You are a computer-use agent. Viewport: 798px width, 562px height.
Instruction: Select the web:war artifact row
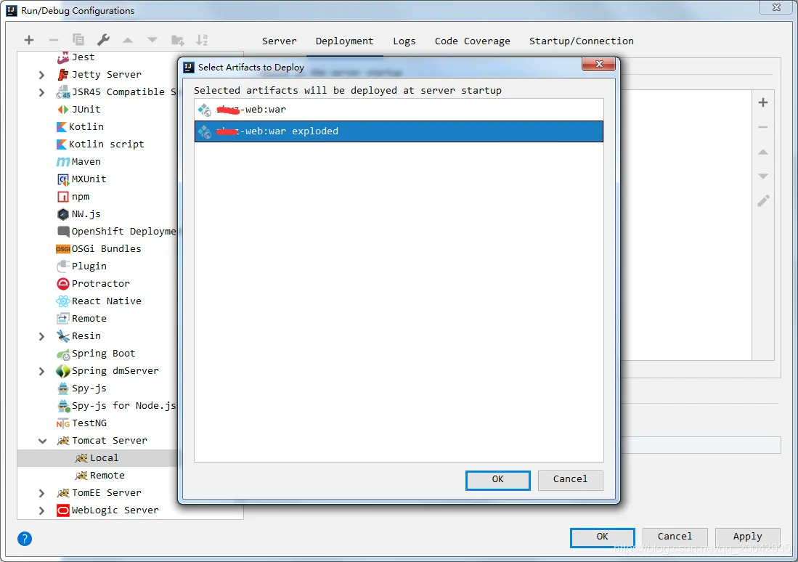pos(399,110)
